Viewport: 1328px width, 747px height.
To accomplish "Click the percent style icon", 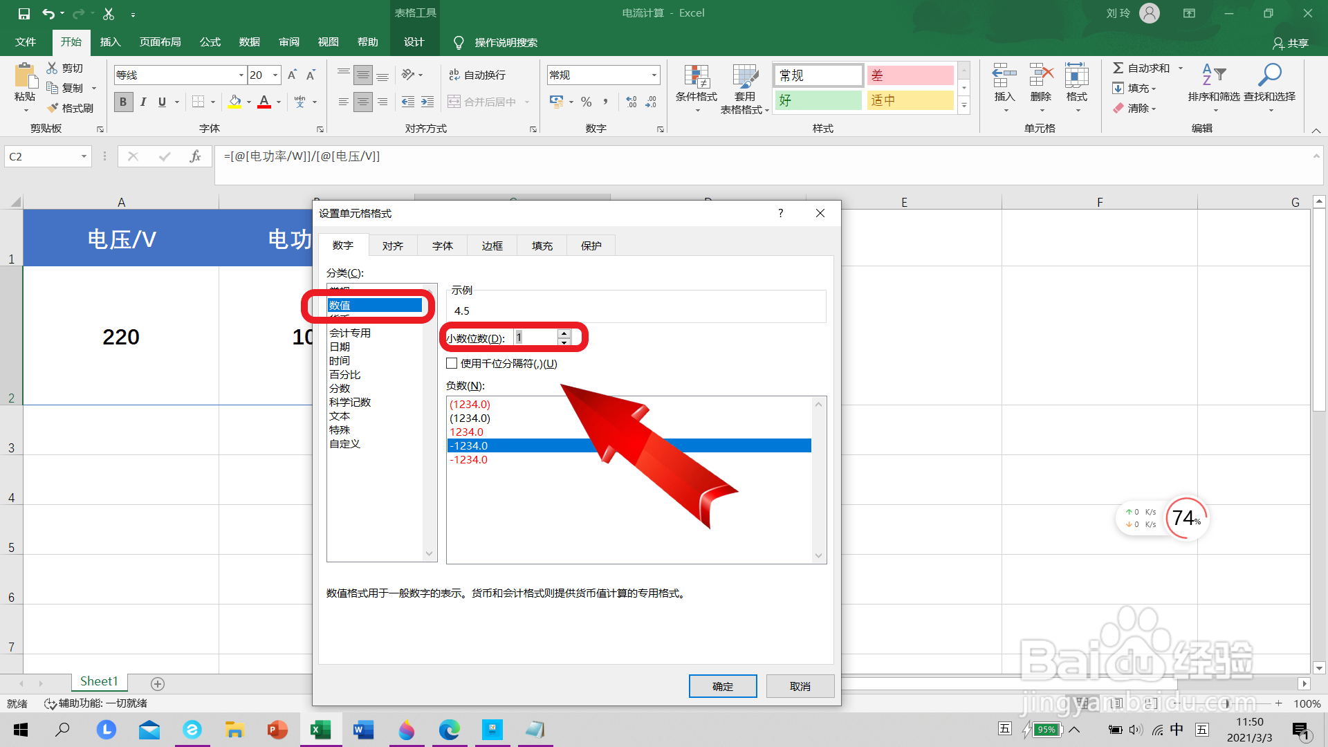I will (x=586, y=102).
